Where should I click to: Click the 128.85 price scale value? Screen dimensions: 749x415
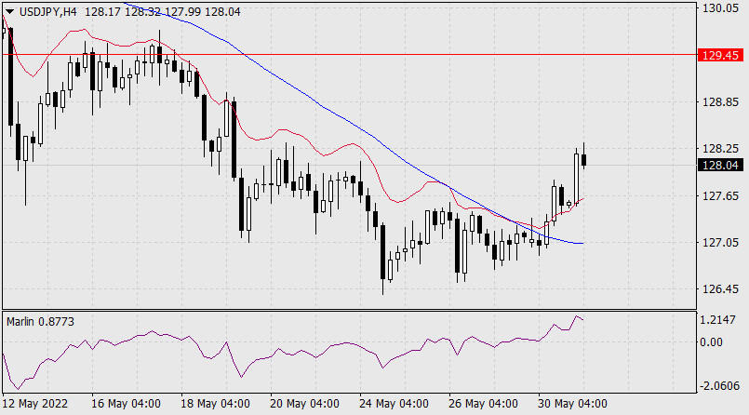click(x=720, y=101)
